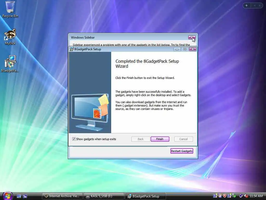Click the 8GadgetPack Setup title bar icon
The width and height of the screenshot is (266, 200).
point(72,49)
